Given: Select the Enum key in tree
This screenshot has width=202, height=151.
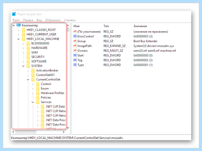Looking at the screenshot, I should click(x=45, y=89).
